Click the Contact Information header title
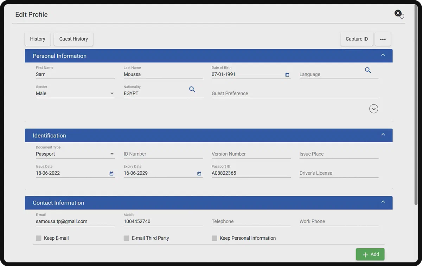 58,203
